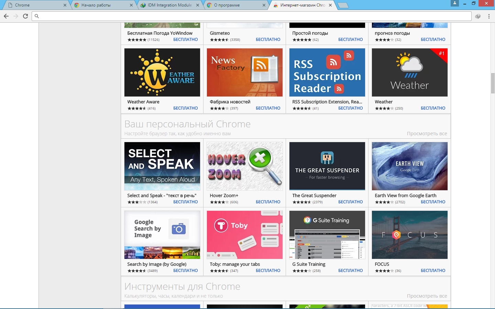Reload the page with the refresh icon
495x309 pixels.
pos(25,16)
